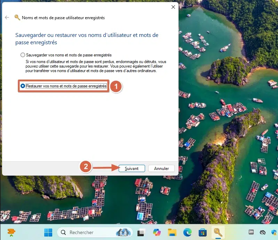Image resolution: width=278 pixels, height=240 pixels.
Task: Click the Rechercher taskbar search box
Action: point(95,232)
